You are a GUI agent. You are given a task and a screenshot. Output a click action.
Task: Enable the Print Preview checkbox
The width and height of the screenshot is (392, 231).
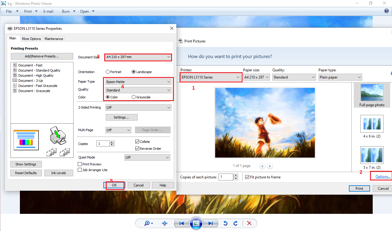[80, 164]
